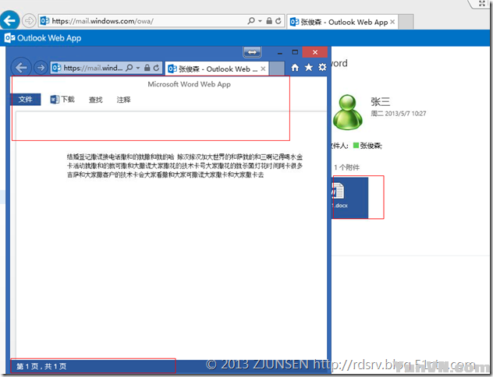Viewport: 493px width, 377px height.
Task: Click the green contact avatar of 张三
Action: 347,112
